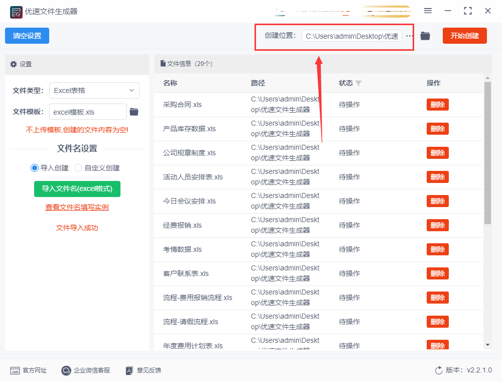Screen dimensions: 502x382
Task: Click the 创建位置 path input field
Action: pyautogui.click(x=351, y=36)
